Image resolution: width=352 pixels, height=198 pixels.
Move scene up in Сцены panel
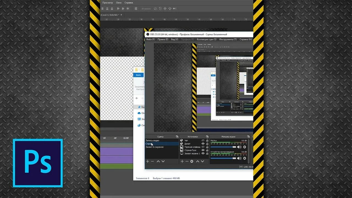158,161
